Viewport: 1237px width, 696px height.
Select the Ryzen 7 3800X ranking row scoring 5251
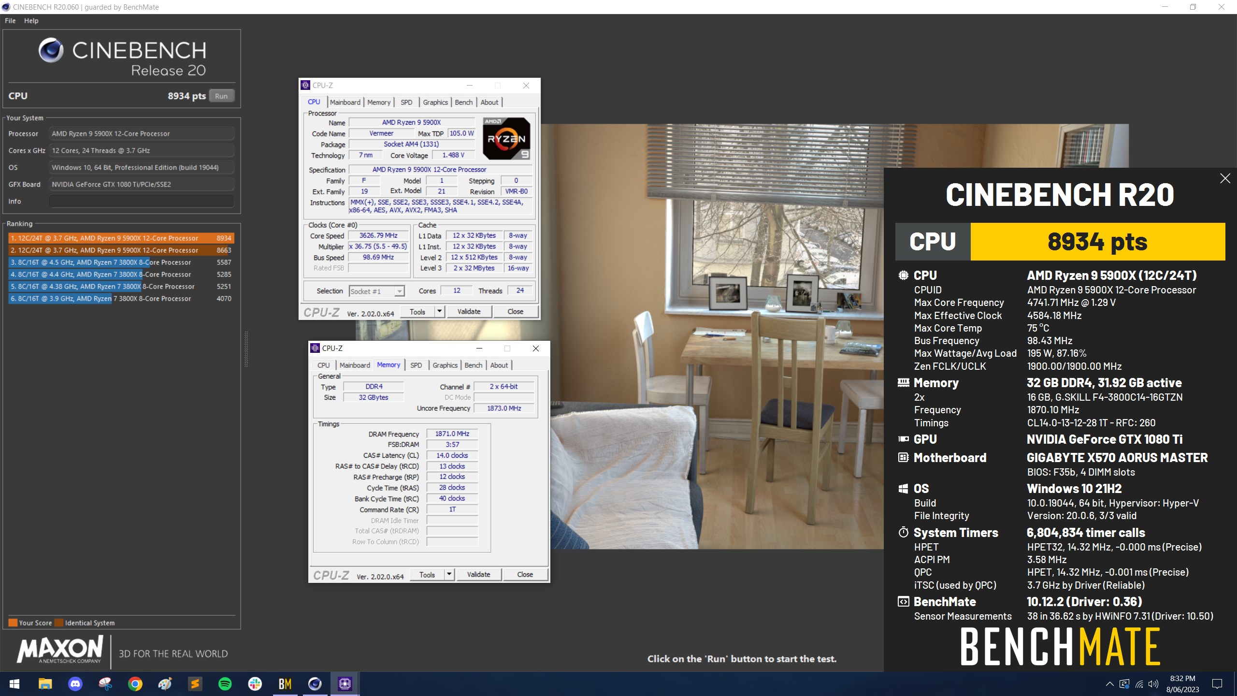(121, 286)
